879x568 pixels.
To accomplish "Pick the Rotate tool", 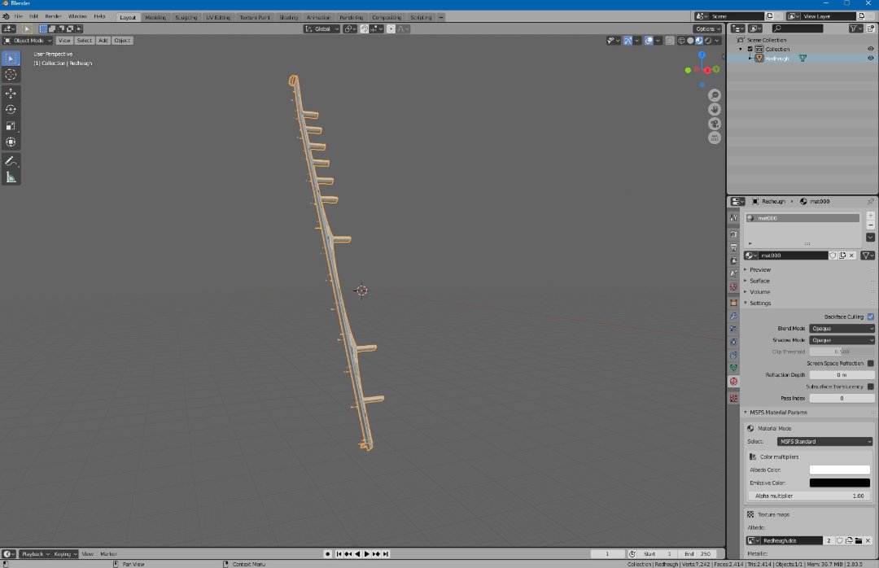I will pos(11,109).
